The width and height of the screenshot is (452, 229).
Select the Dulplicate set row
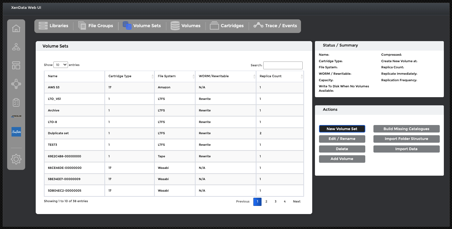174,133
